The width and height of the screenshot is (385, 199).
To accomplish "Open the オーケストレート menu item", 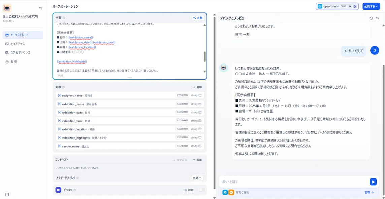I will 23,35.
